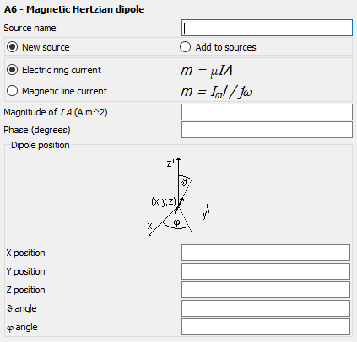Click the Magnitude of I A label
357x342 pixels.
point(56,112)
